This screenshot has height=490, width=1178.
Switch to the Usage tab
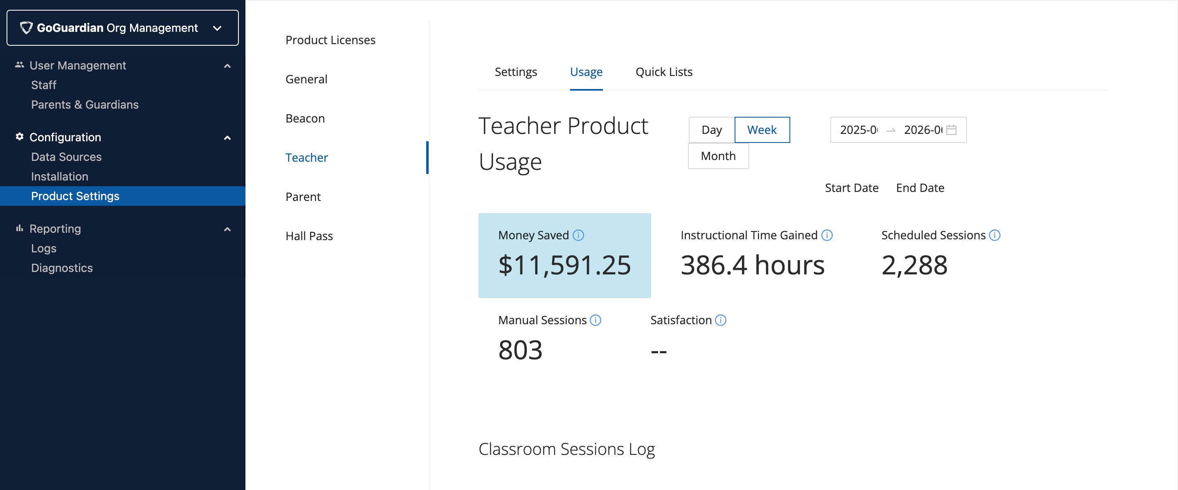pos(586,72)
